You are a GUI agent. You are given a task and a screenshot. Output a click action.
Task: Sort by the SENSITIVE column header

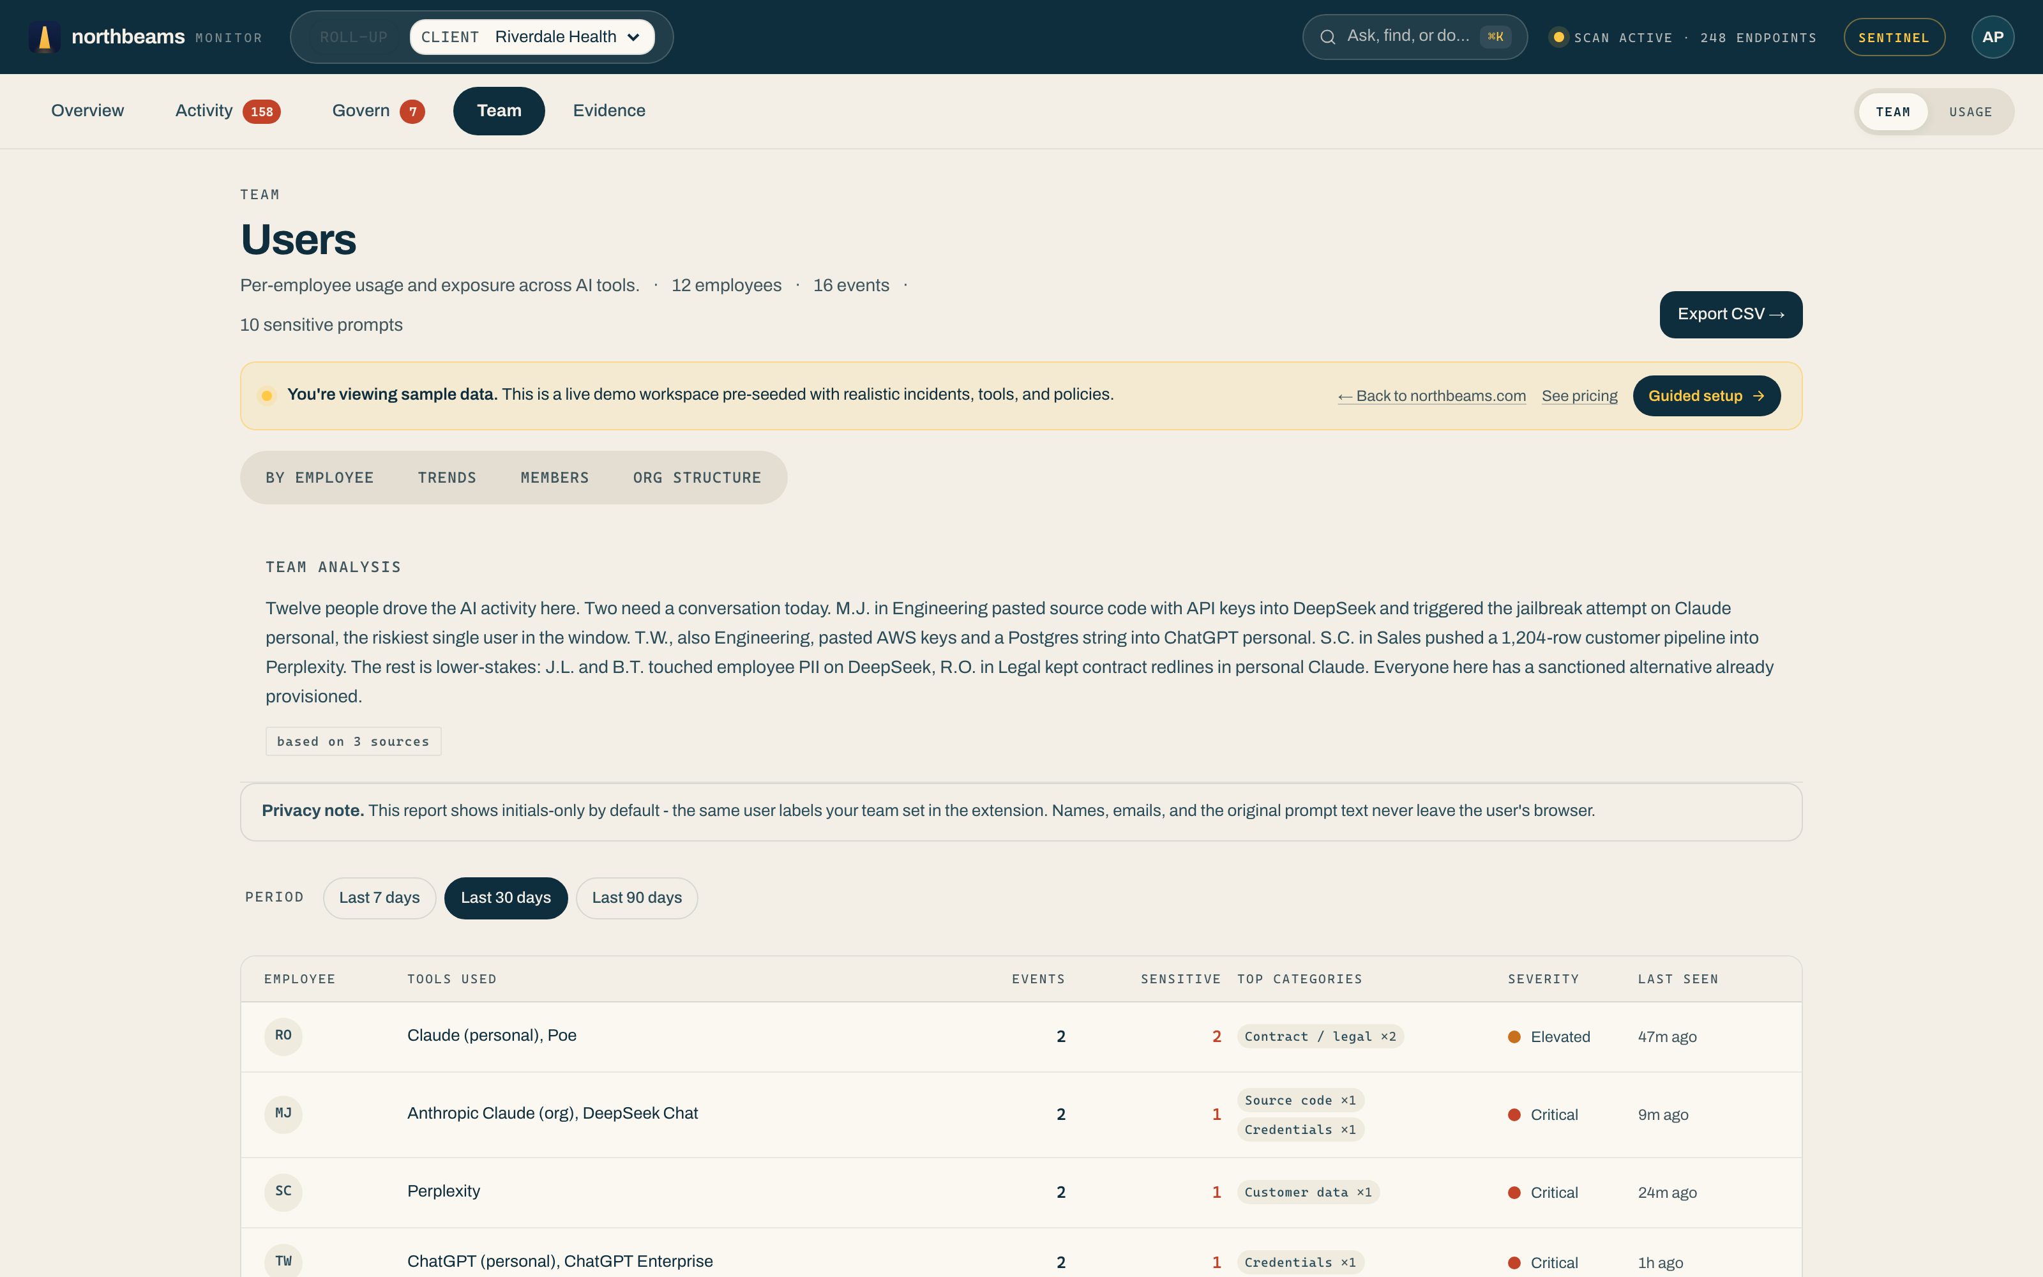(x=1180, y=979)
